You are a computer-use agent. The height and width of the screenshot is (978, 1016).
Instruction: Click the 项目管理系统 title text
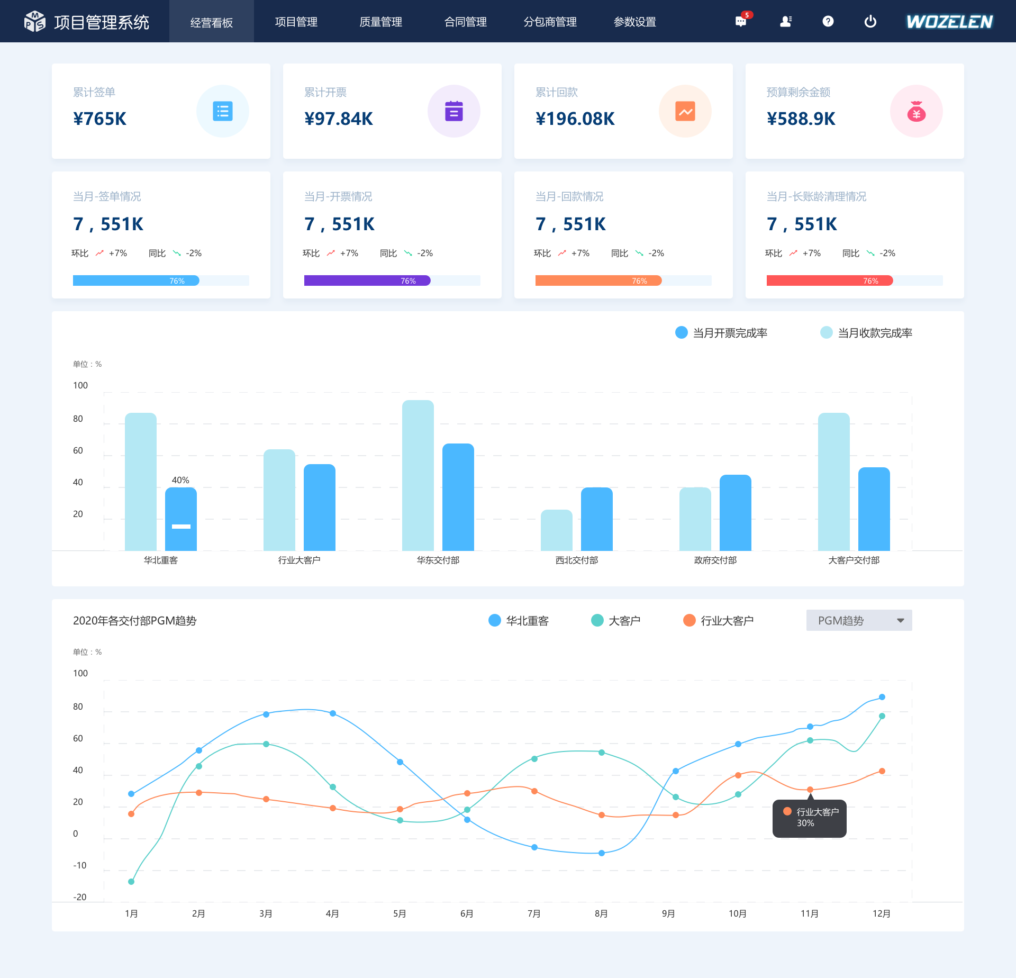[102, 22]
